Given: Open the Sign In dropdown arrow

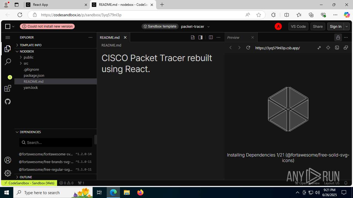Looking at the screenshot, I should pos(347,26).
